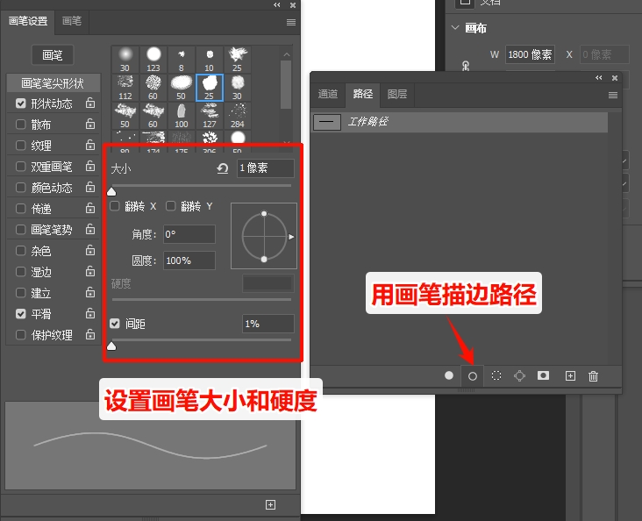Create new path icon in Paths panel

(x=570, y=375)
